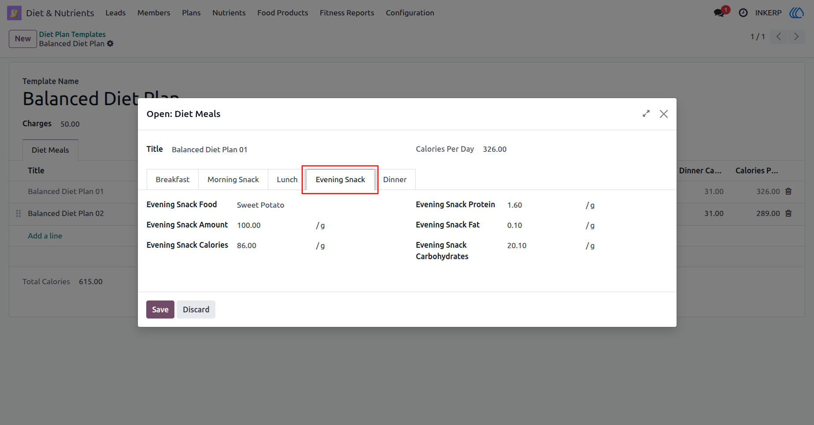Switch to the Breakfast tab

(173, 180)
